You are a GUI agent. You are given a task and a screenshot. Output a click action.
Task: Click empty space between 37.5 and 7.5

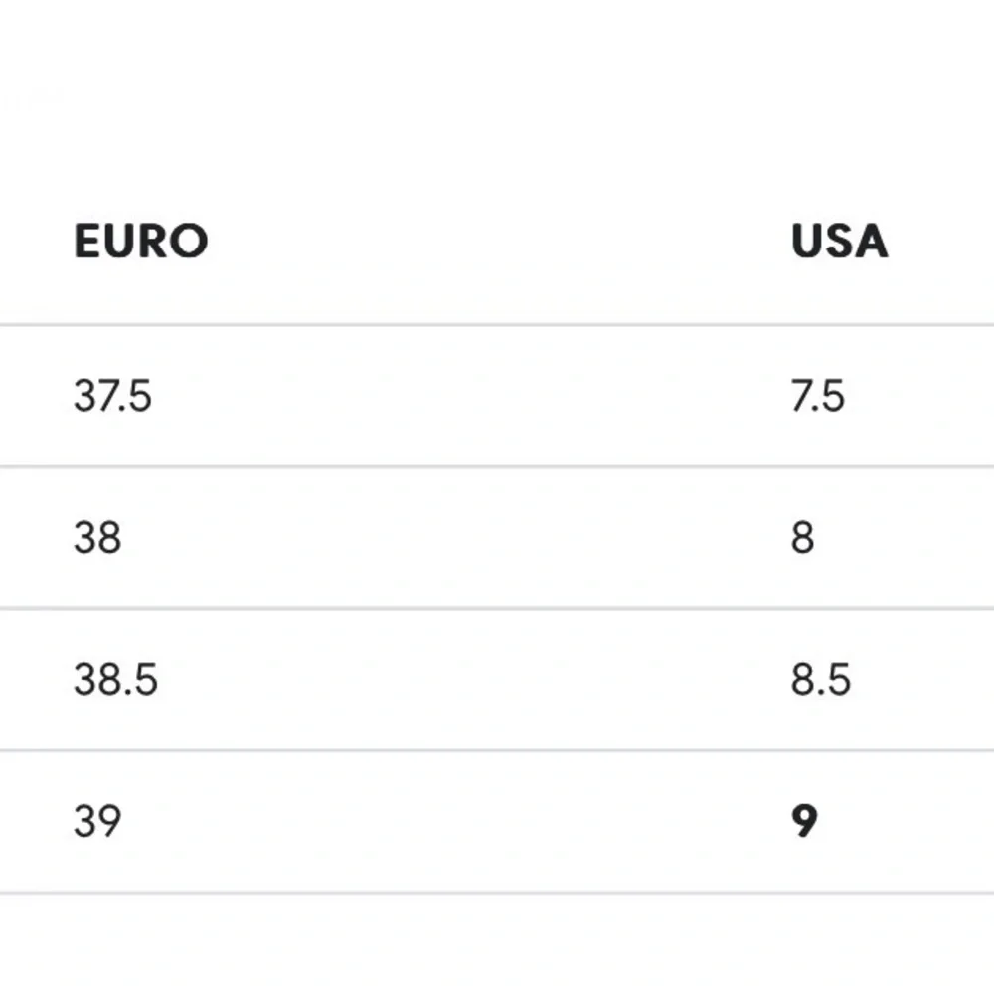pos(471,396)
